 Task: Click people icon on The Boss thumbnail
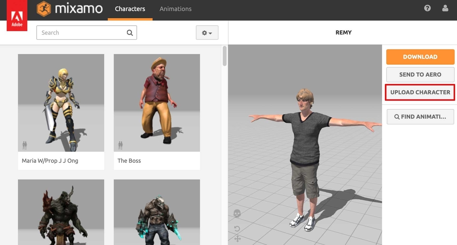pos(120,145)
